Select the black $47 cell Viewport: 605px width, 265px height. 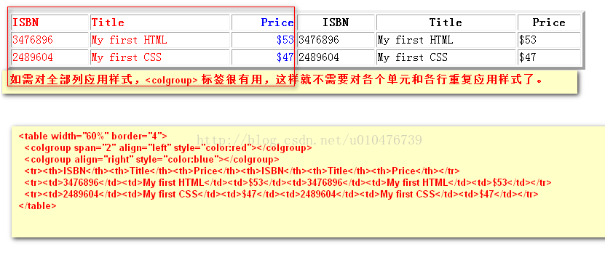tap(549, 57)
